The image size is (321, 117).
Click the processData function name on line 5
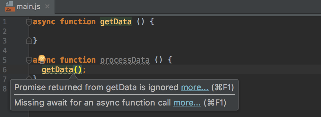[x=125, y=60]
